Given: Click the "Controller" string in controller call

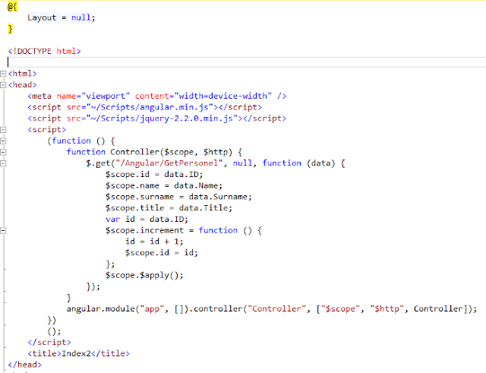Looking at the screenshot, I should 276,309.
